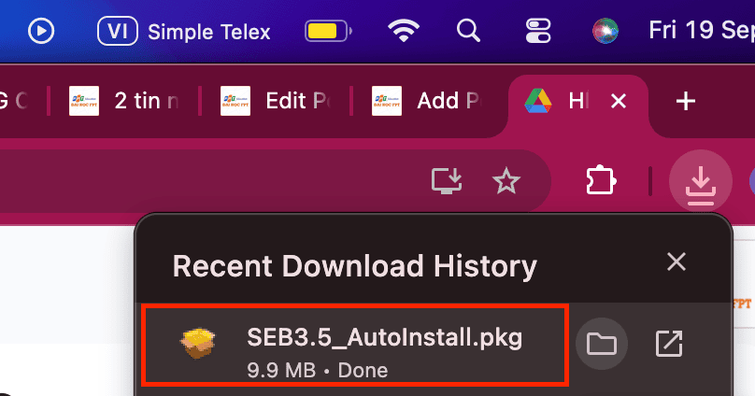Click the battery status icon
755x396 pixels.
click(327, 32)
